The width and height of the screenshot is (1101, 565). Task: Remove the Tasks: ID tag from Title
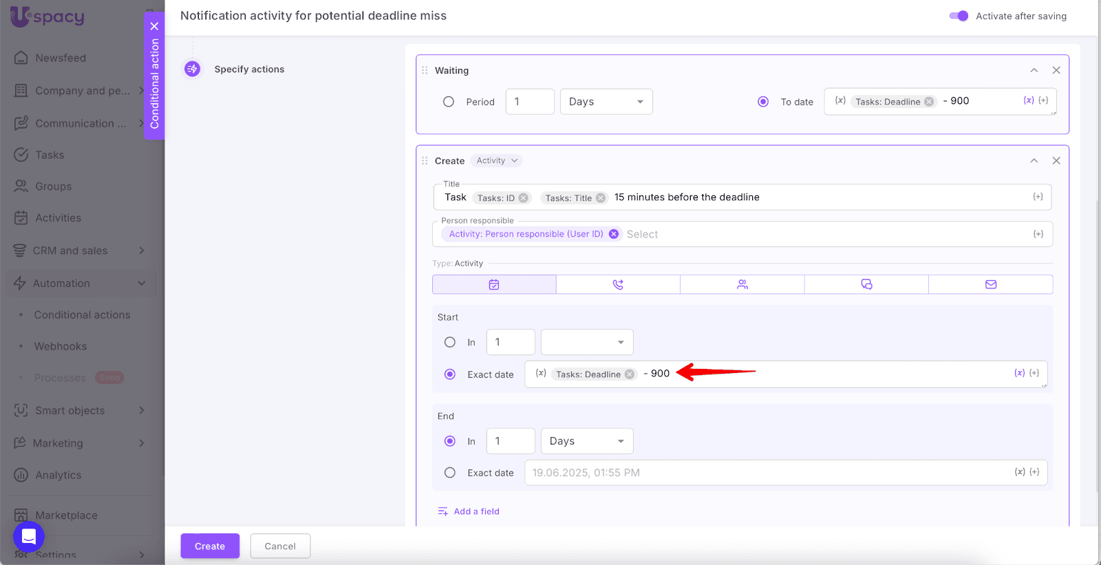[524, 198]
